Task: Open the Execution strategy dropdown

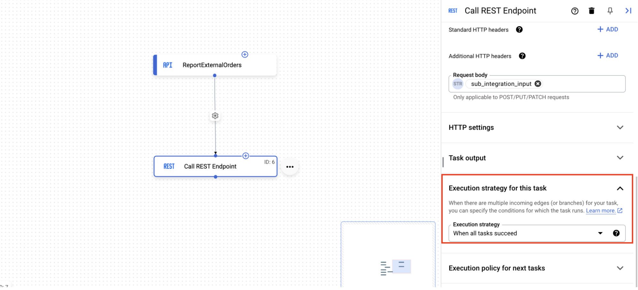Action: 600,233
